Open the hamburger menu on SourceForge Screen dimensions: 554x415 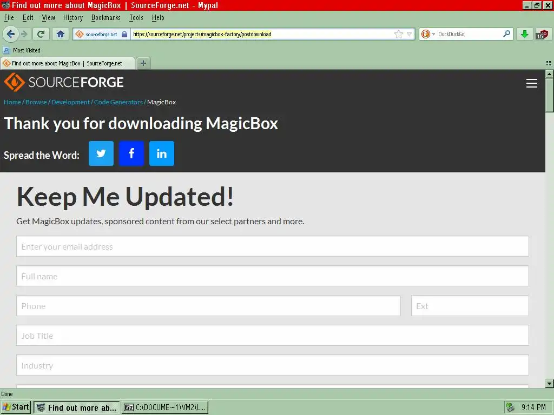531,83
